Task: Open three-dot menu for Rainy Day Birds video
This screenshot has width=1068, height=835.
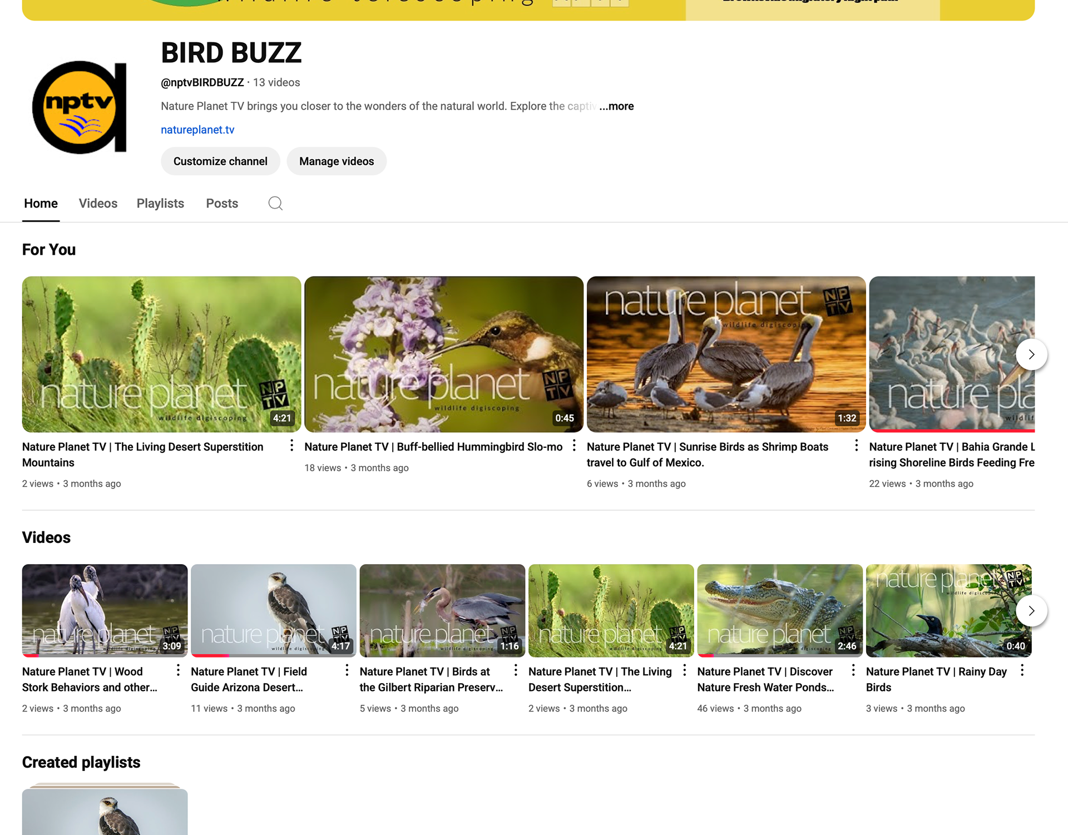Action: click(1022, 670)
